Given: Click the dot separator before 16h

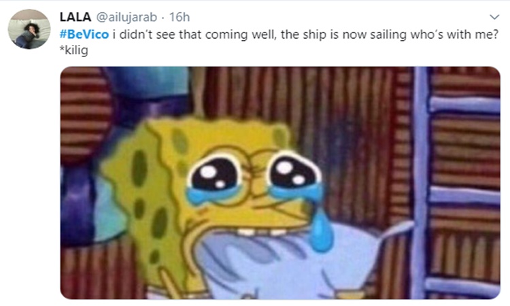Looking at the screenshot, I should click(163, 18).
